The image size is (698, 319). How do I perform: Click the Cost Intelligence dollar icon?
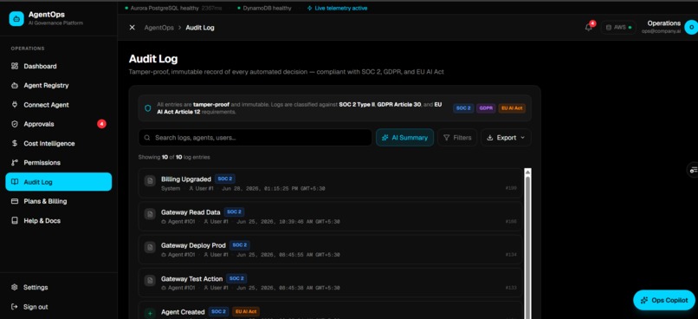[15, 143]
